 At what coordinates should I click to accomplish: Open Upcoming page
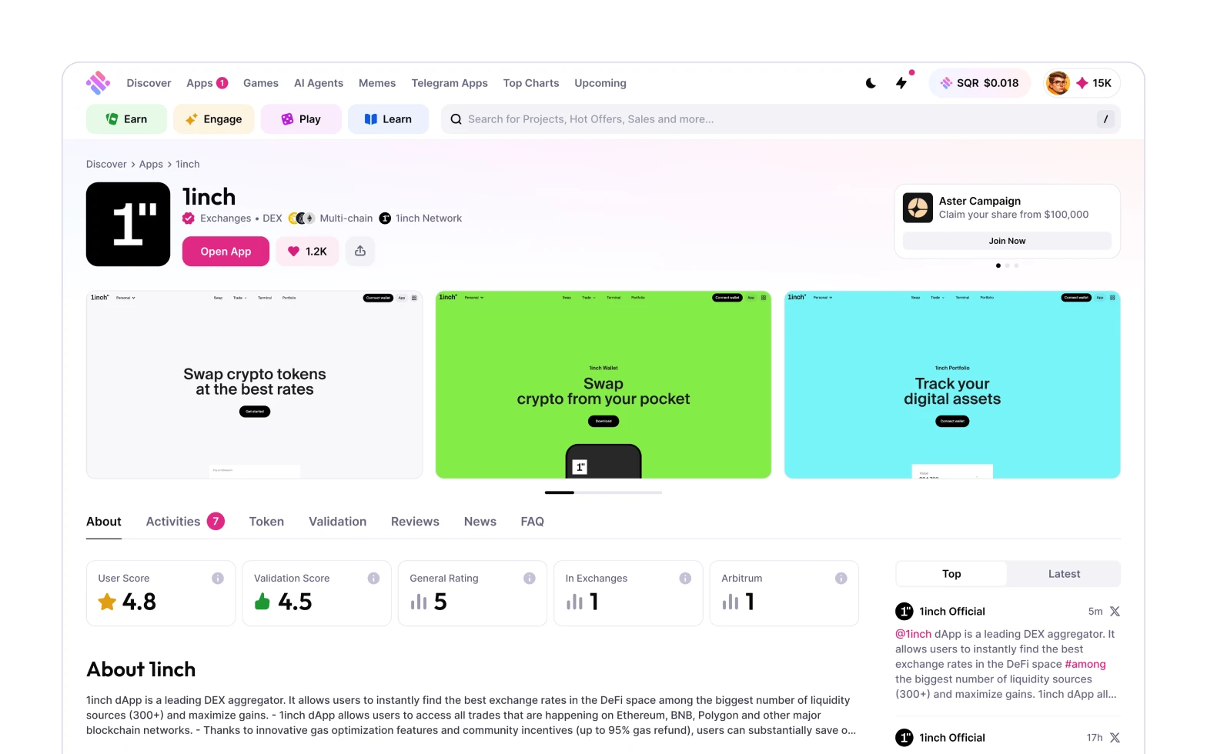tap(600, 83)
